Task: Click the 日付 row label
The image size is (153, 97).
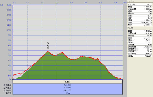Action: point(130,22)
